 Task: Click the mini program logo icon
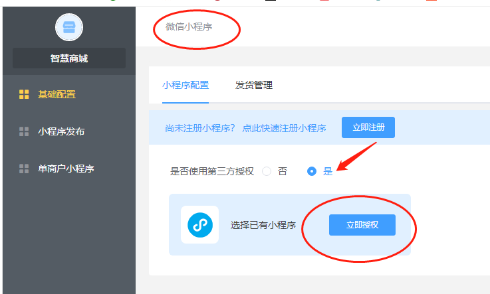199,225
